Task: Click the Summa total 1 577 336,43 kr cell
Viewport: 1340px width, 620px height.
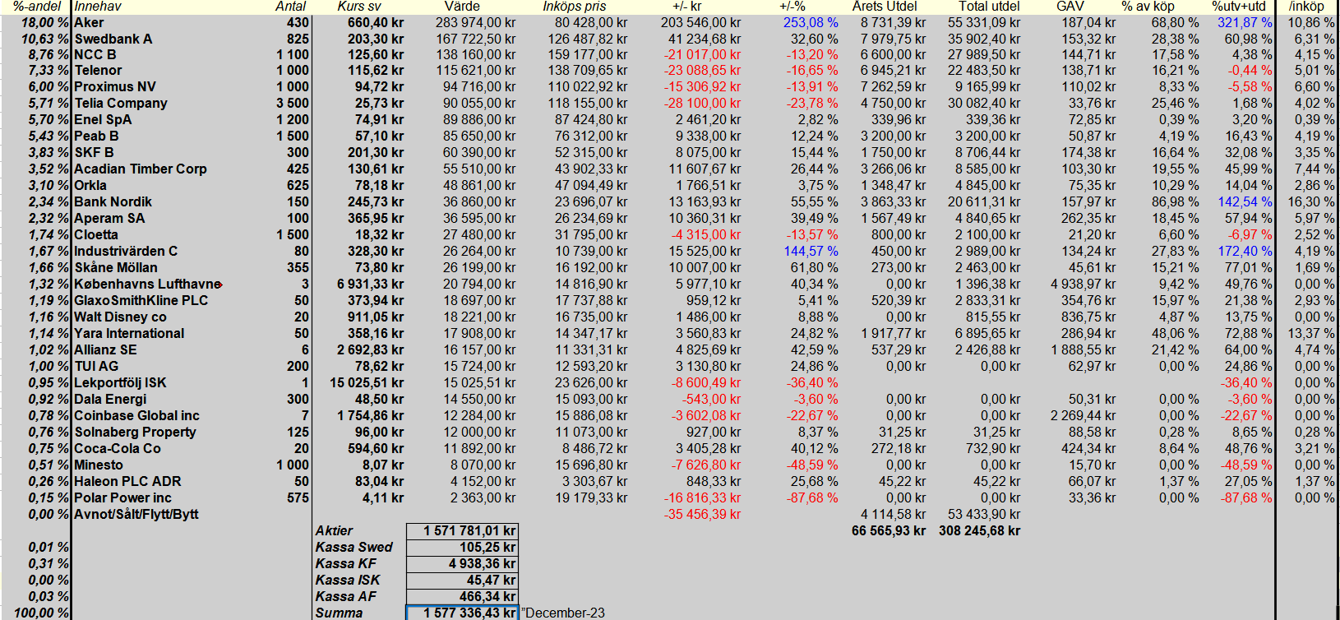Action: [x=462, y=613]
